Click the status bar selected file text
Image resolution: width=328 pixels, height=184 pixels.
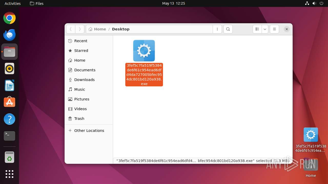(x=203, y=161)
